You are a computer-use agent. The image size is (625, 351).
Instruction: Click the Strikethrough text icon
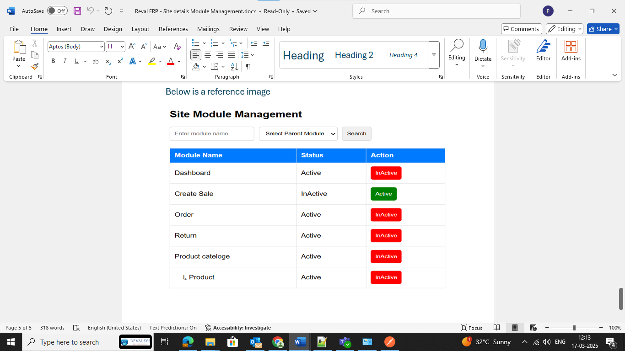(95, 61)
